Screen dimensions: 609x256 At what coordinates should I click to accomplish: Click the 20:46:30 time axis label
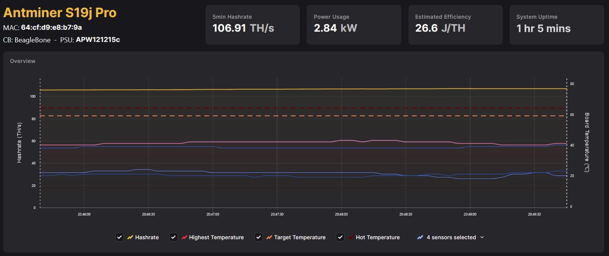148,214
